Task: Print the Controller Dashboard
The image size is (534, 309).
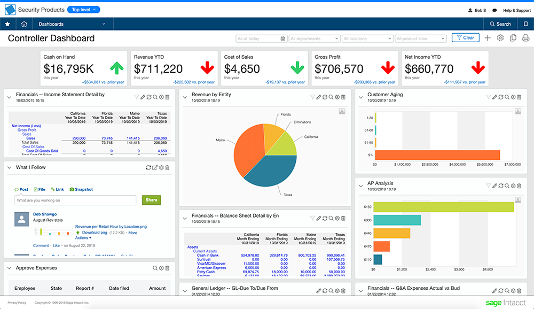Action: point(525,38)
